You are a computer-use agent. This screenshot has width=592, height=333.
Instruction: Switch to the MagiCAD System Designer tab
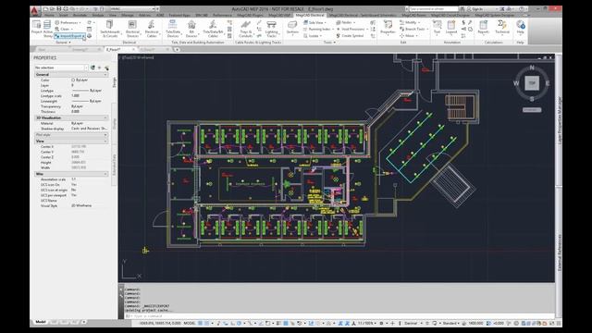click(x=495, y=15)
